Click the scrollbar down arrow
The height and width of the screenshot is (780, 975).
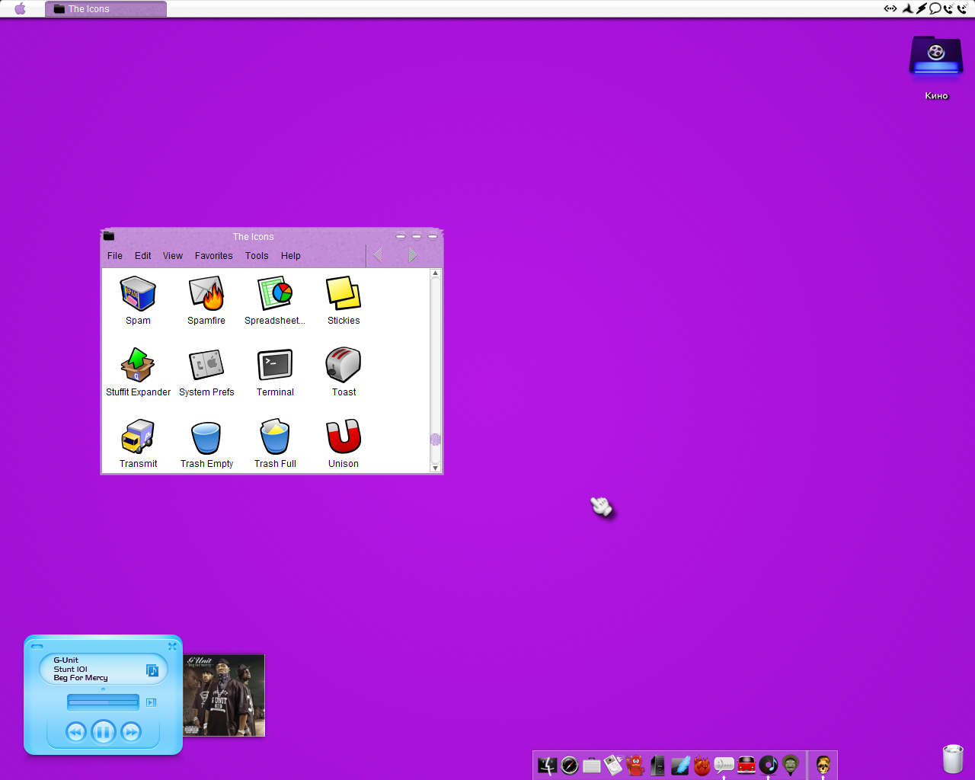pyautogui.click(x=436, y=468)
